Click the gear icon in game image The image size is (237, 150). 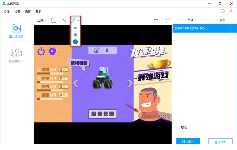[52, 51]
